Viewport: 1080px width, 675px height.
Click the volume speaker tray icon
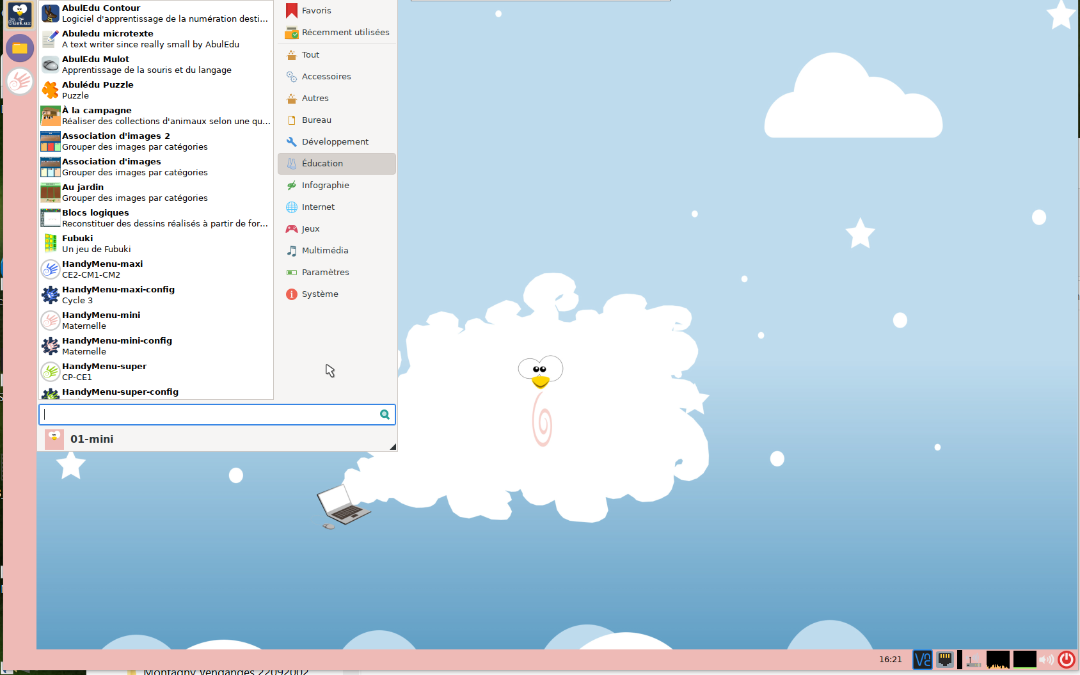point(1046,660)
